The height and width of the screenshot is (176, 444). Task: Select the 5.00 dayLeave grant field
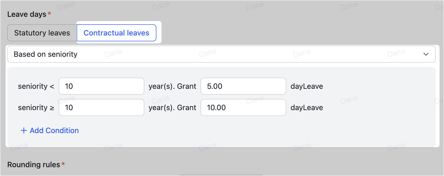coord(243,86)
